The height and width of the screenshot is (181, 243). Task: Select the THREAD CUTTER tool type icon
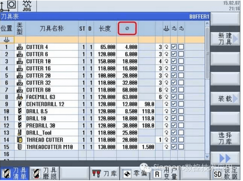(x=20, y=140)
